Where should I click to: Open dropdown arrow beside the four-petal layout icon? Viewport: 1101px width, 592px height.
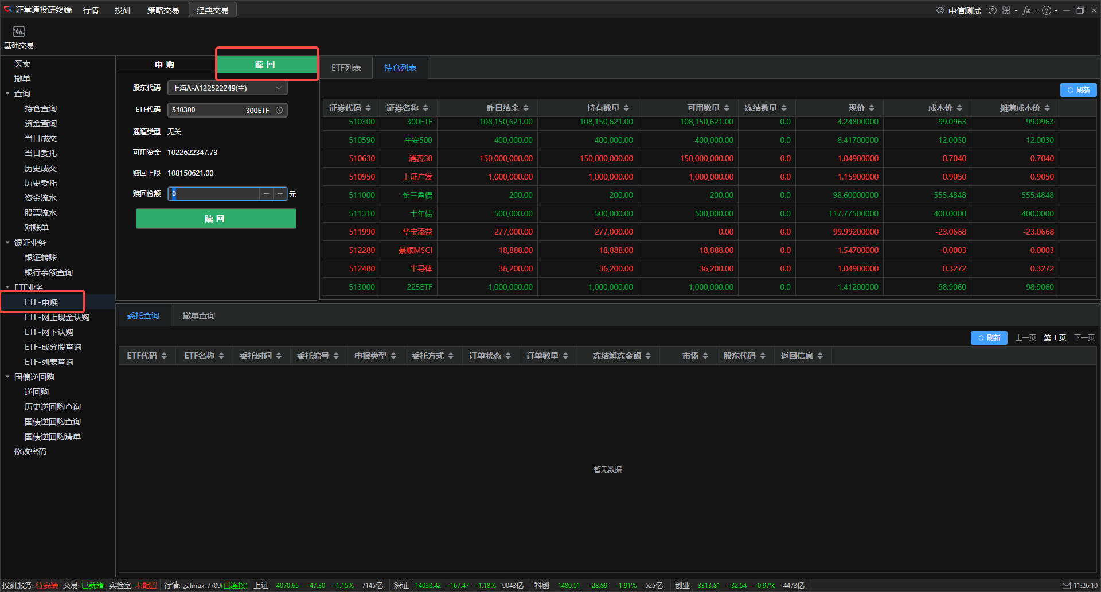[x=1016, y=10]
